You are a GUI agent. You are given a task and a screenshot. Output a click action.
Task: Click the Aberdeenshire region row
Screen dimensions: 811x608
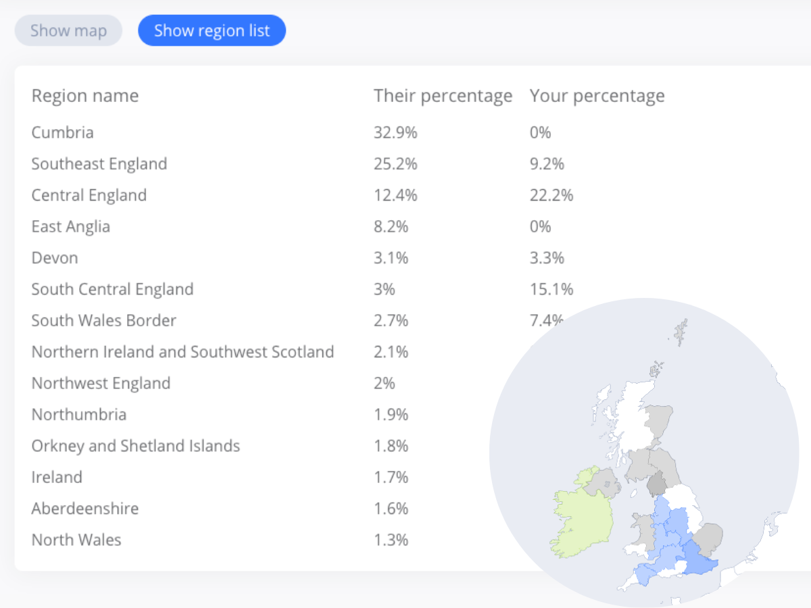(84, 508)
